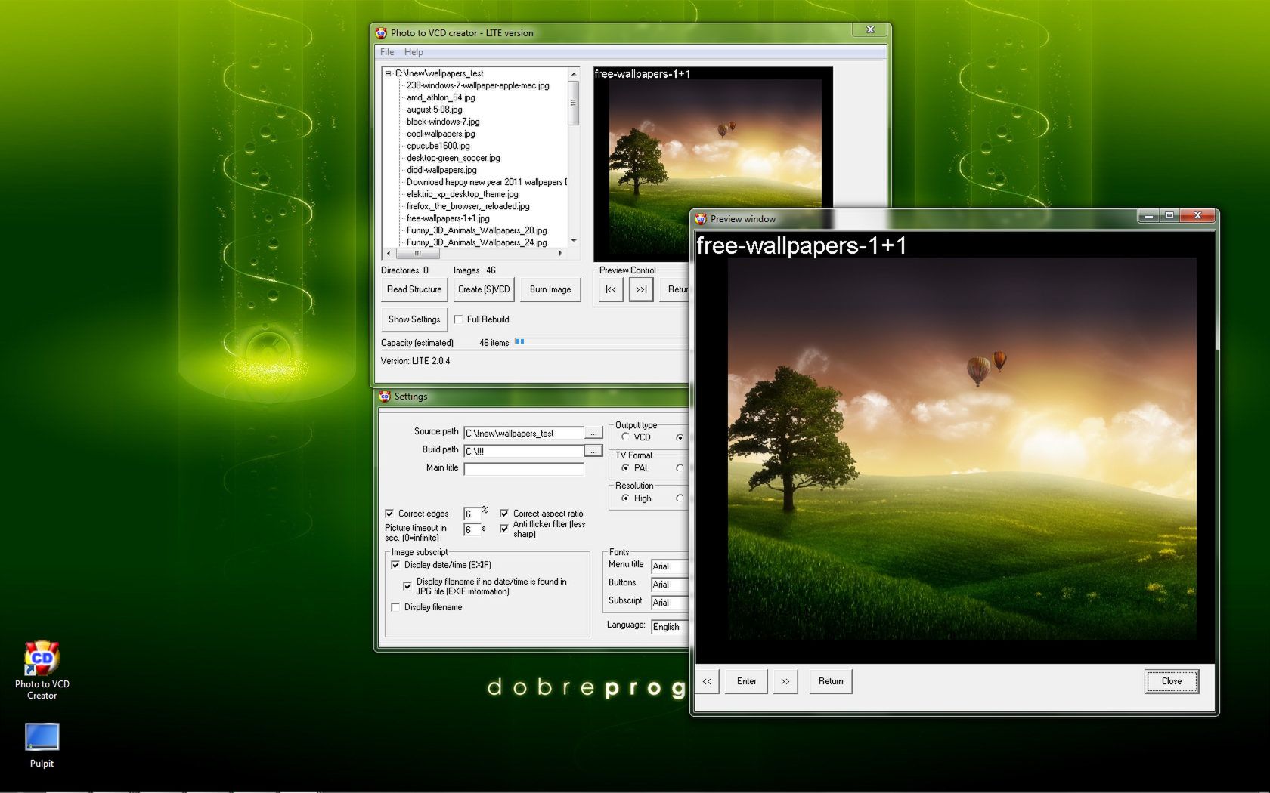Advance to next image with >>| Preview Control
1270x793 pixels.
[x=641, y=289]
